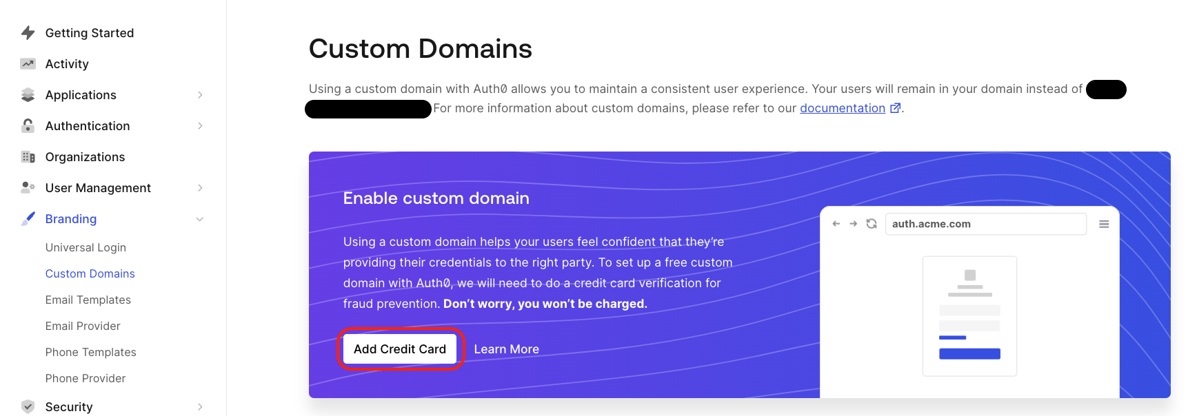1188x416 pixels.
Task: Expand the User Management chevron
Action: point(200,188)
